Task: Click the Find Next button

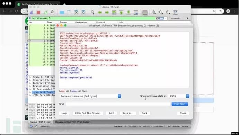Action: (180, 104)
